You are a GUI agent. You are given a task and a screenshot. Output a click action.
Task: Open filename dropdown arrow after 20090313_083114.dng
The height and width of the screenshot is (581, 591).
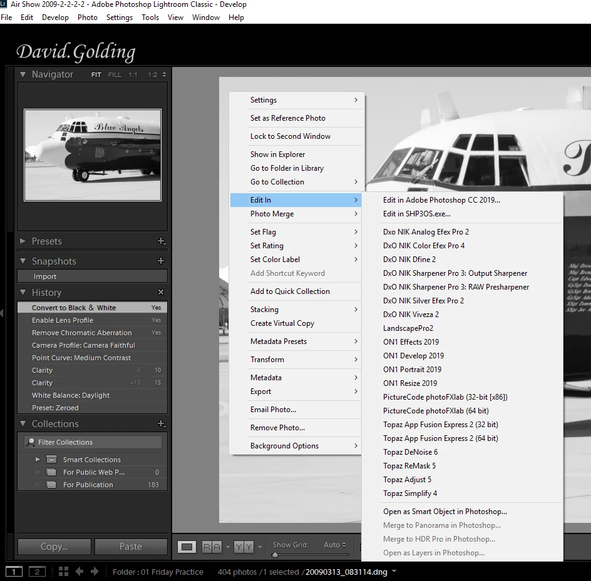click(x=394, y=571)
